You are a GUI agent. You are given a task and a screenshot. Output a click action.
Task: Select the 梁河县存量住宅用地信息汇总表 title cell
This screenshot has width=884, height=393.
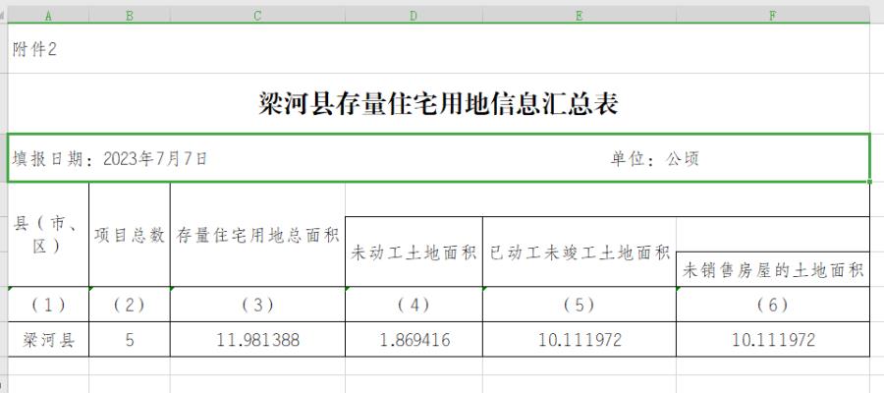(438, 104)
